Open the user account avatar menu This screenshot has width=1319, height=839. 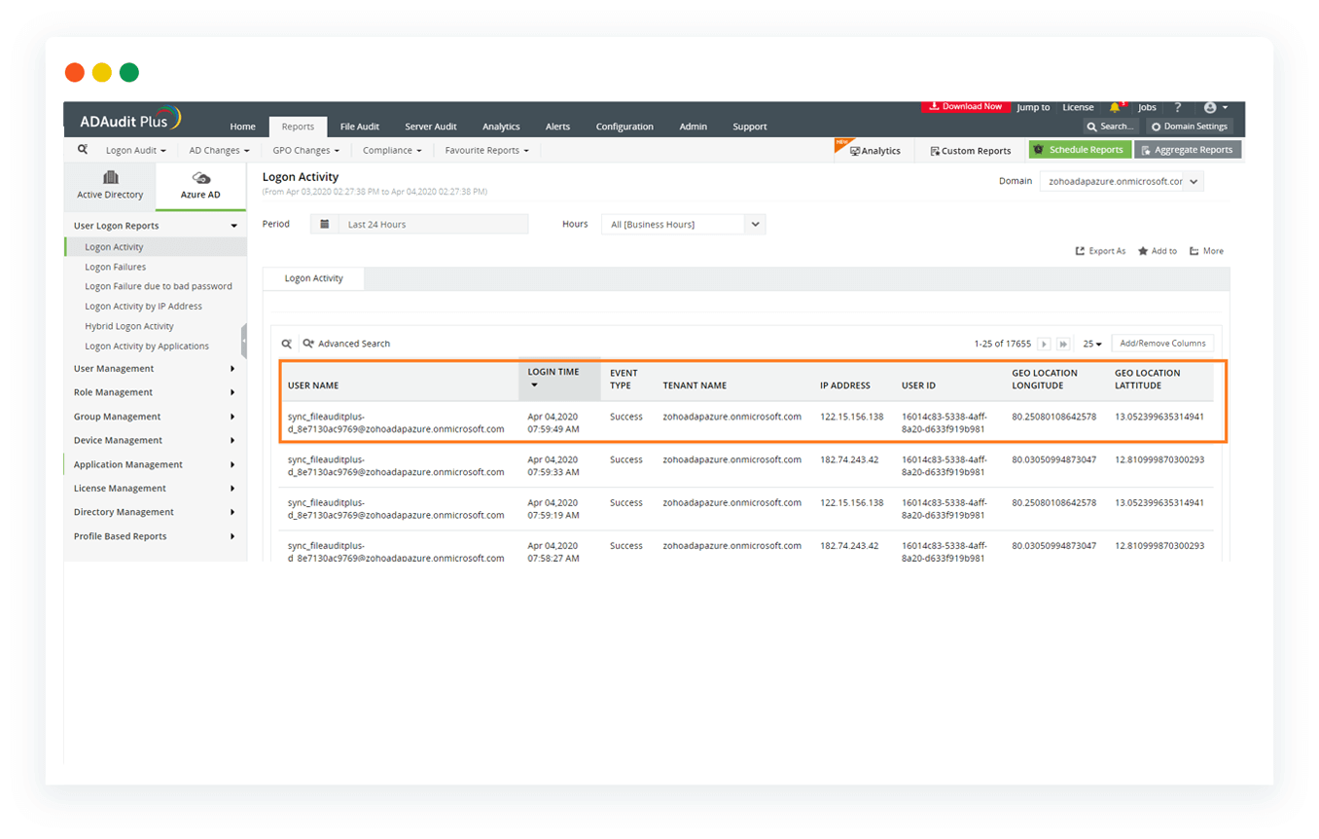1215,107
